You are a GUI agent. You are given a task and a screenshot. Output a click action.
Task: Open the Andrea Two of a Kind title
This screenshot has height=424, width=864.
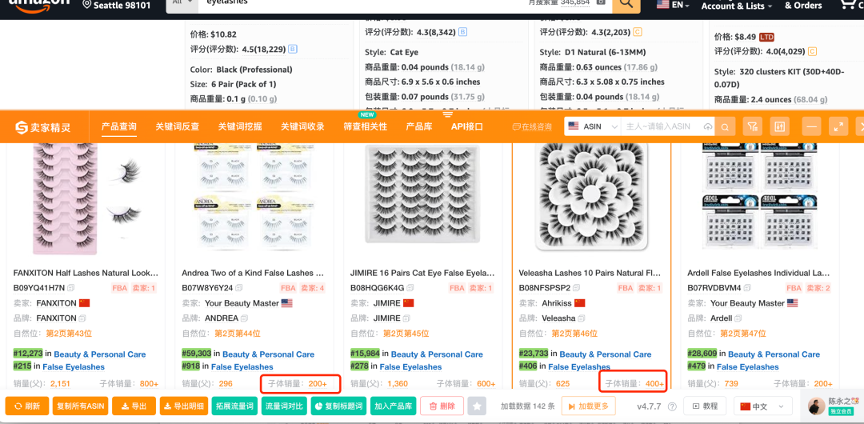click(x=253, y=273)
